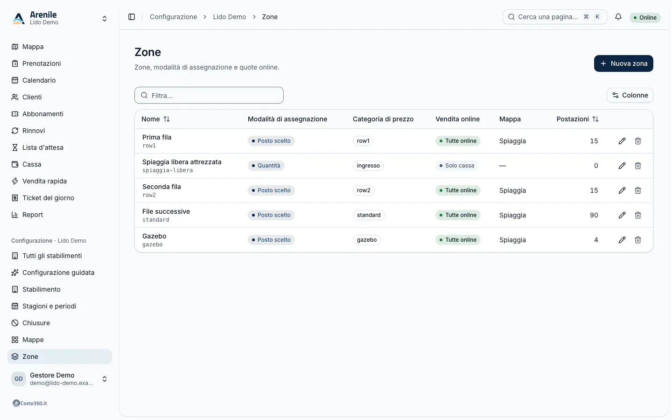
Task: Edit the Prima fila zone
Action: point(622,141)
